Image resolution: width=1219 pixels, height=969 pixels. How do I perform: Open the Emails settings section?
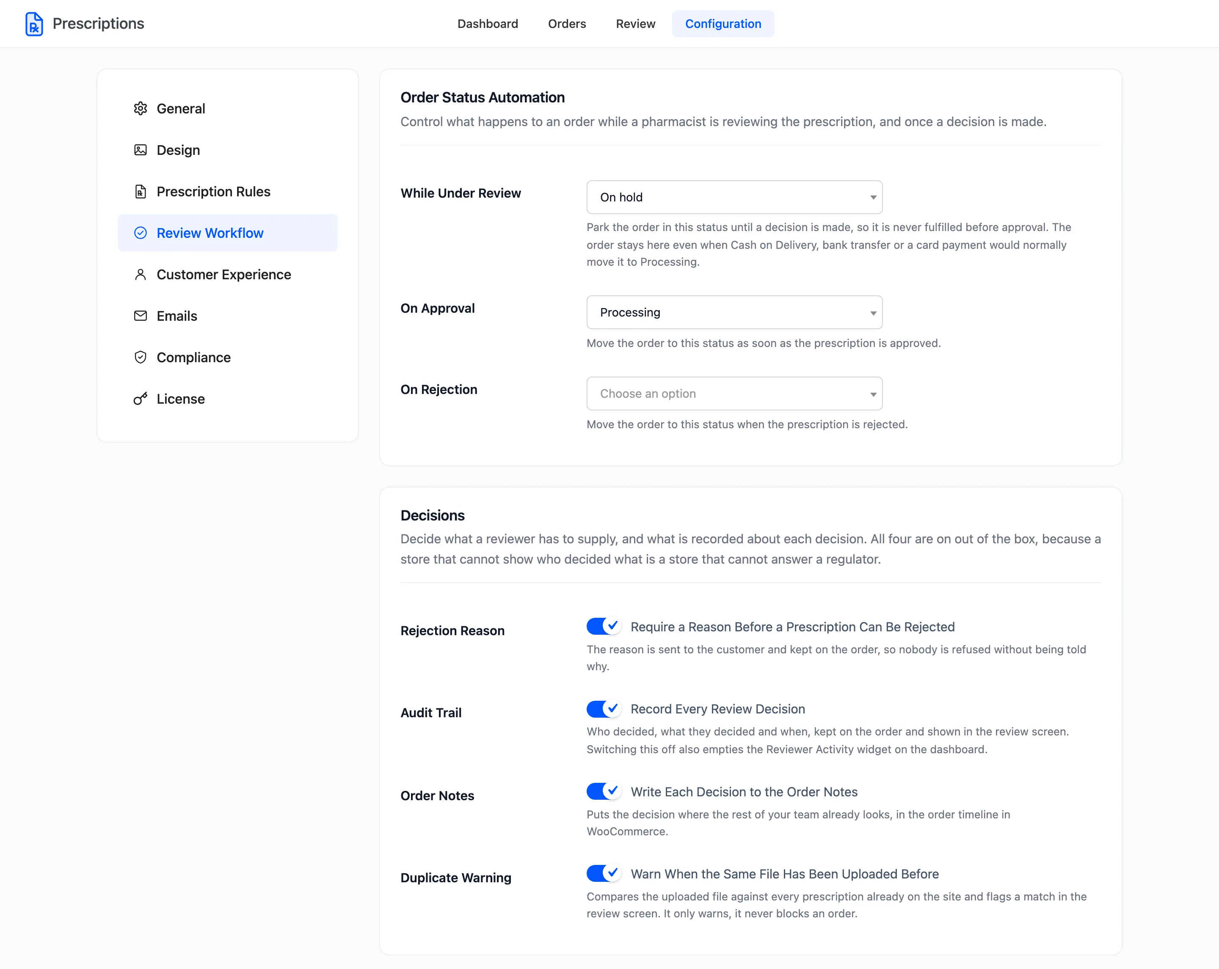[x=227, y=316]
